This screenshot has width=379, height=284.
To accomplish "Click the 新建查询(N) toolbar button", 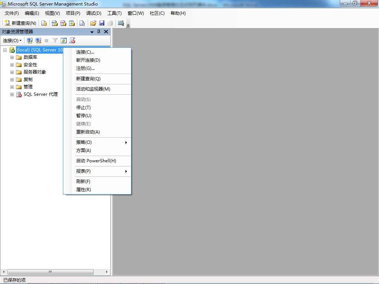I will point(20,23).
